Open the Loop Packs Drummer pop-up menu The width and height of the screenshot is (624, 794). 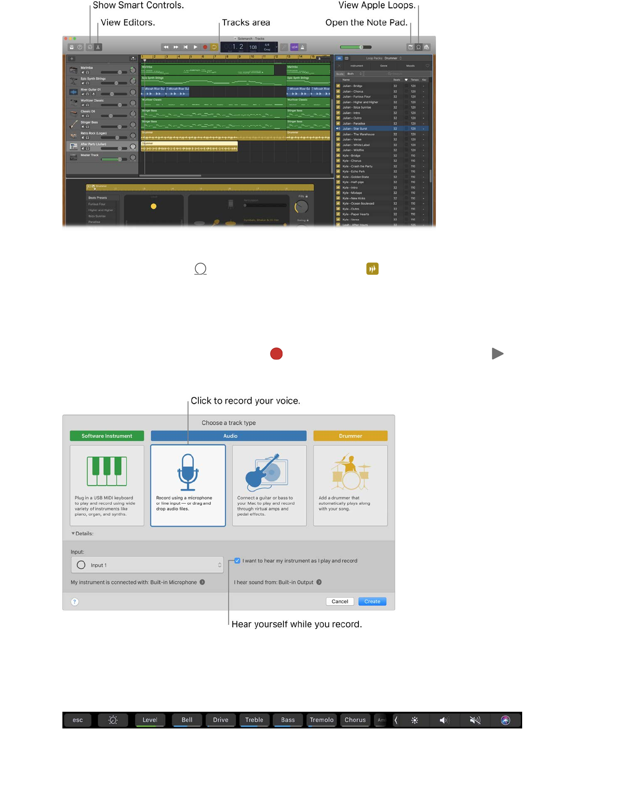pos(384,58)
